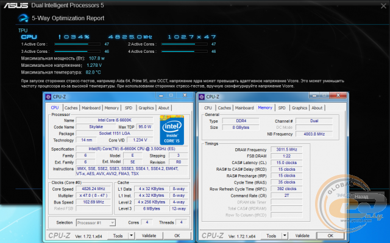Close the ASUS Dual Intelligent Processors window
Image resolution: width=390 pixels, height=243 pixels.
pos(383,6)
